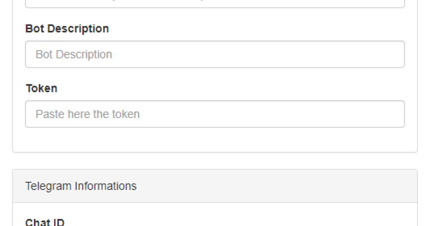Click the Bot Description input field

click(x=215, y=54)
